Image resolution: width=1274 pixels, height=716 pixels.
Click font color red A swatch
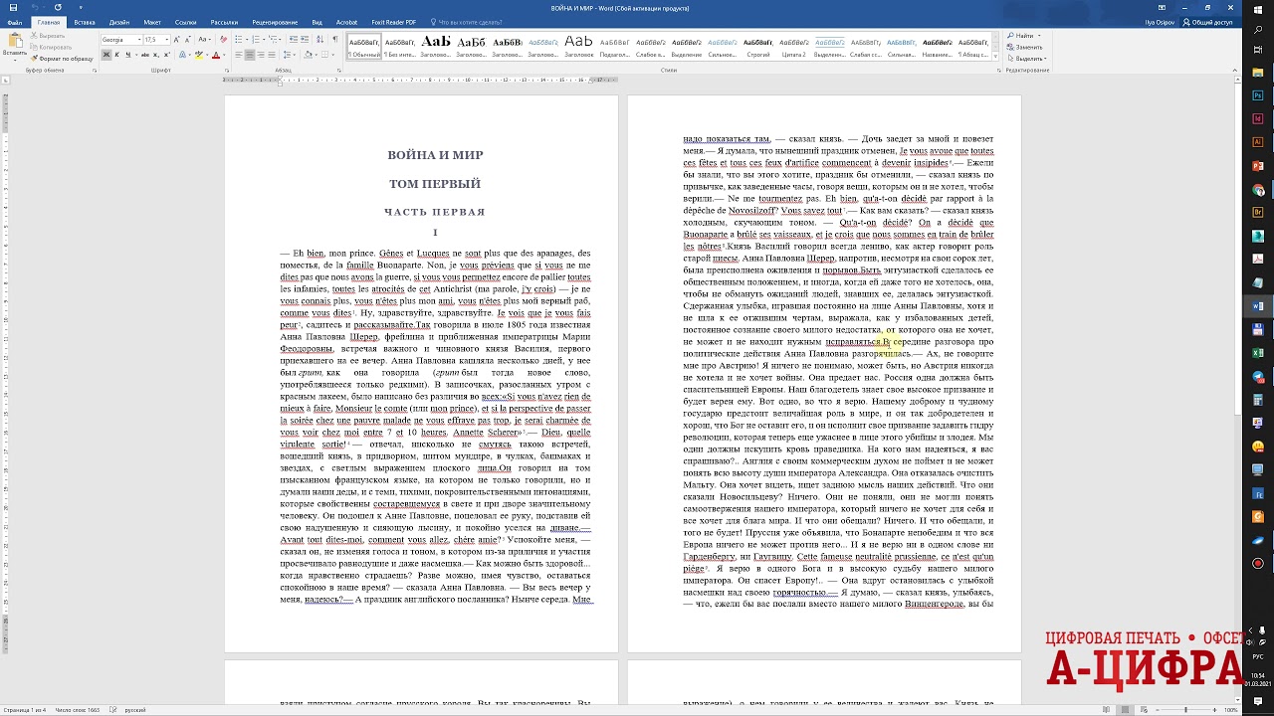tap(215, 55)
